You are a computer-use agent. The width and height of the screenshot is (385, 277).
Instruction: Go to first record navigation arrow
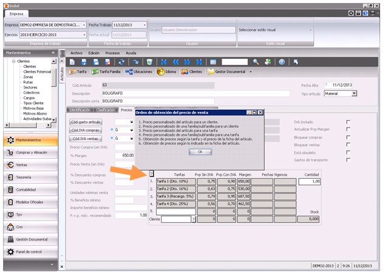point(160,61)
